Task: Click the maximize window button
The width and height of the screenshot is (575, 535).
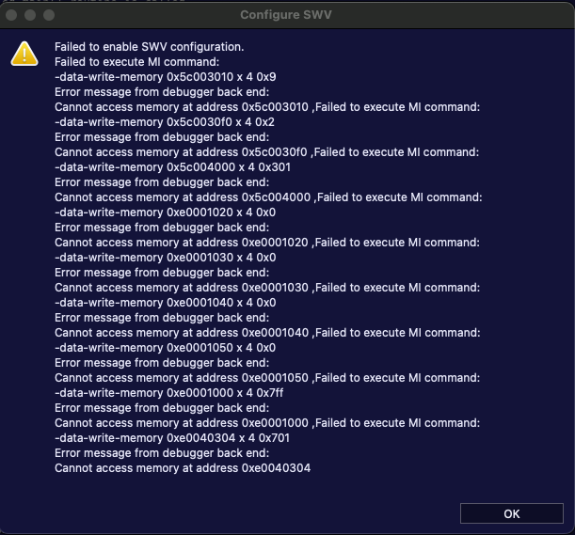Action: point(49,15)
